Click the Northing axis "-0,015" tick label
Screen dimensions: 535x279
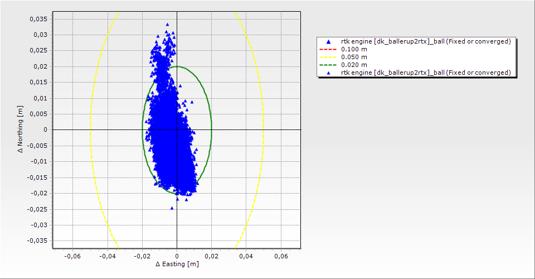[x=37, y=177]
